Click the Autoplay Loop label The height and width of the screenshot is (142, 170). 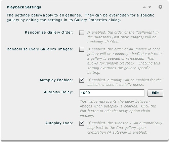pyautogui.click(x=59, y=123)
